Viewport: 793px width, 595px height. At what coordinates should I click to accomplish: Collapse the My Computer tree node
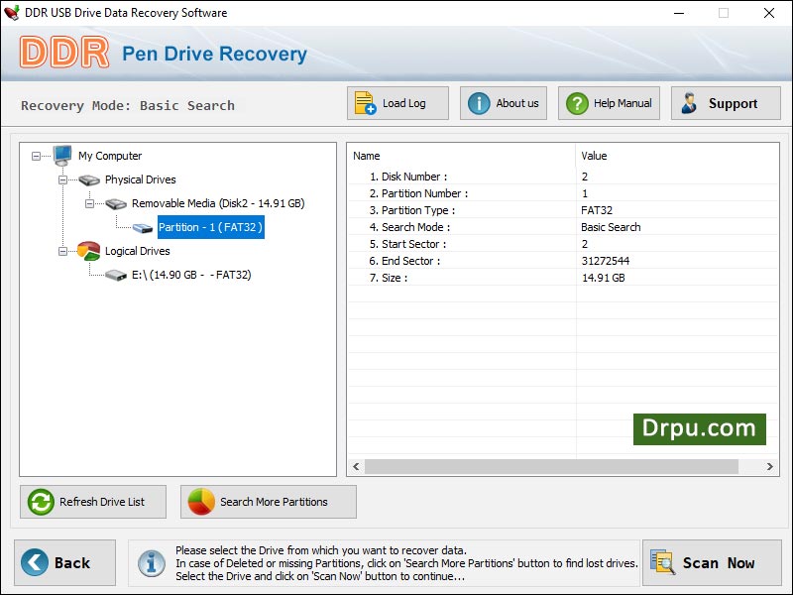click(36, 156)
